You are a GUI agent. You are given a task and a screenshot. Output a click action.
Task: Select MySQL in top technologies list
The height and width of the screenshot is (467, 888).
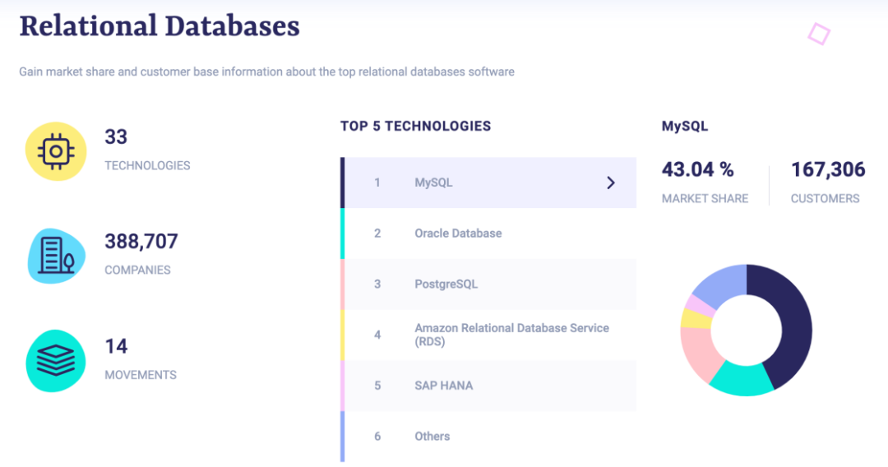(433, 183)
